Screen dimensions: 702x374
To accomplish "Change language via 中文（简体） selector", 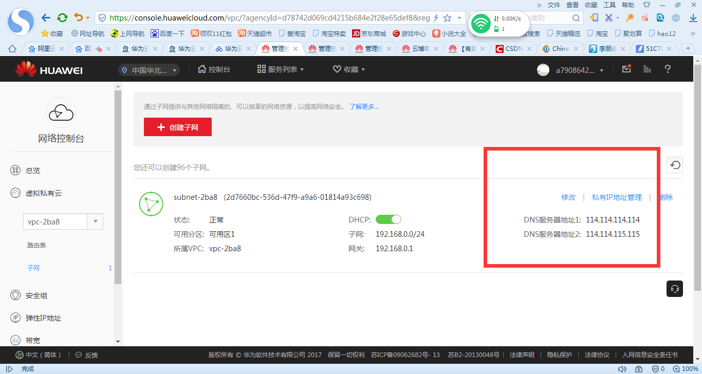I will 39,355.
